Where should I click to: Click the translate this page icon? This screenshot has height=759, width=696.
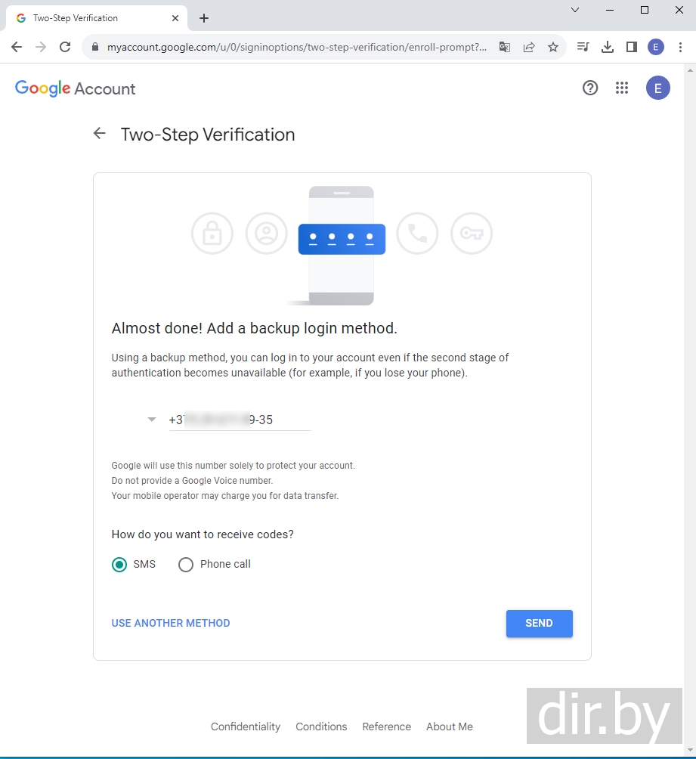tap(505, 47)
